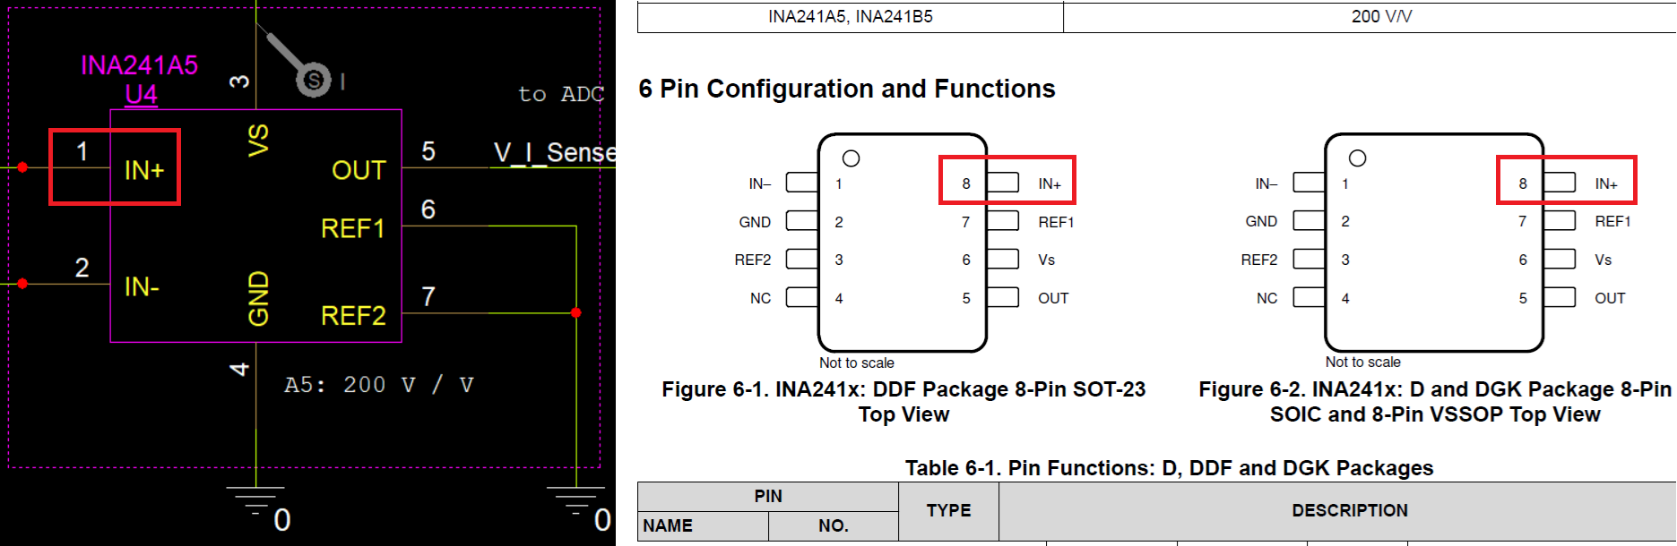Screen dimensions: 1677x546
Task: Select the INA241A5 part name label
Action: 140,65
